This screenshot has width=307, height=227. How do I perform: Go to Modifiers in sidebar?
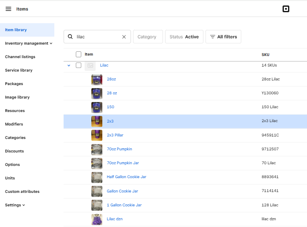pos(14,124)
